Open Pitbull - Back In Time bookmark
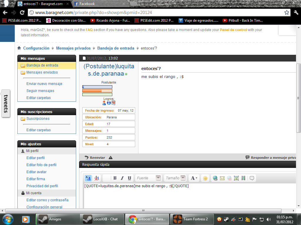 coord(243,21)
